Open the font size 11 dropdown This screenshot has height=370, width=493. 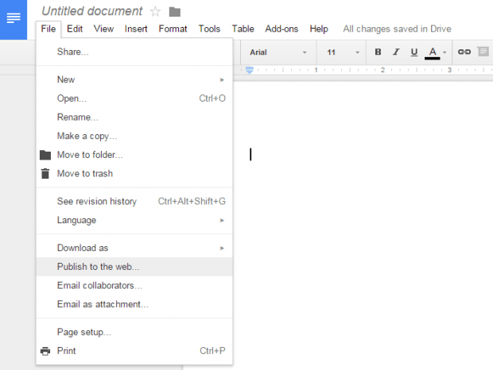[340, 52]
